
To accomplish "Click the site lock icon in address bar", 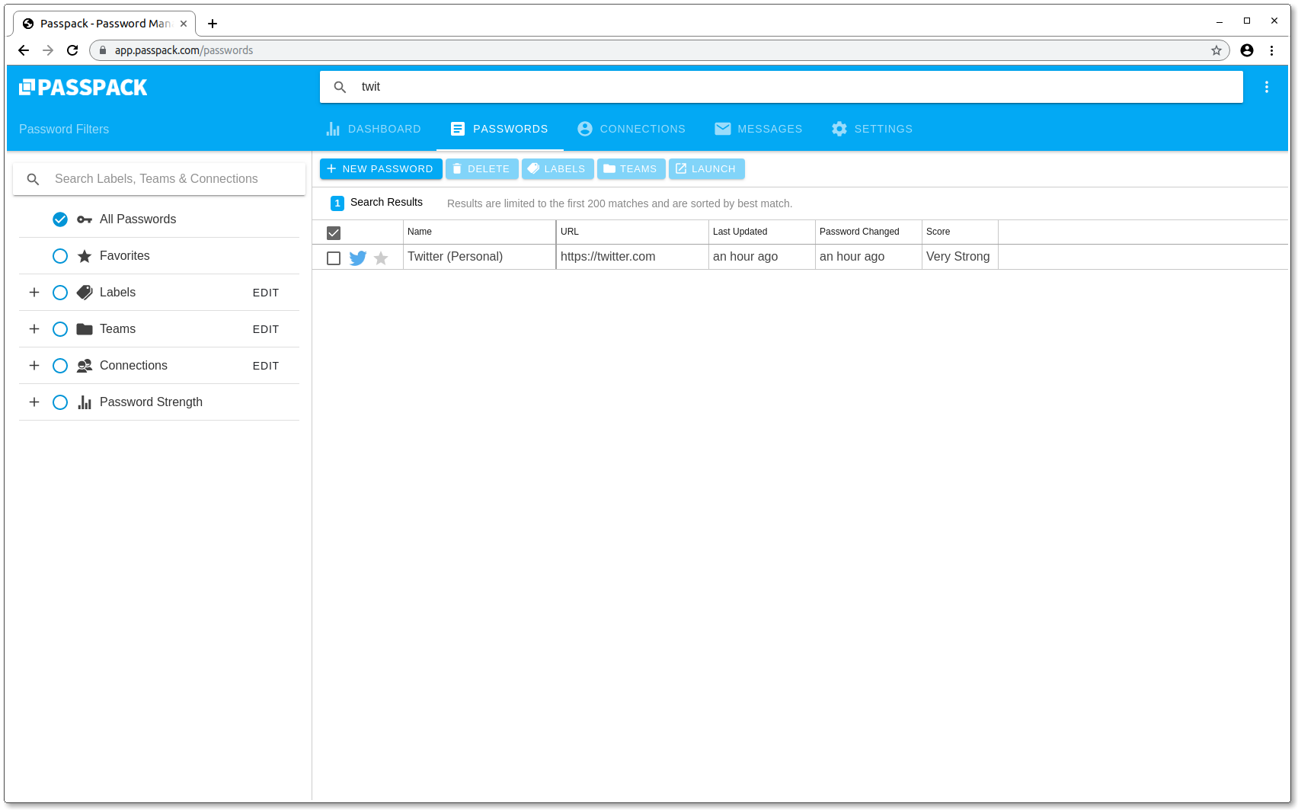I will point(103,50).
